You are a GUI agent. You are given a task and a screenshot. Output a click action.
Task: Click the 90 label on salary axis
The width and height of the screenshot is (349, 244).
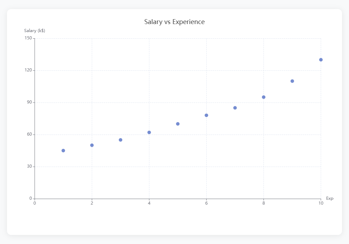(x=30, y=102)
